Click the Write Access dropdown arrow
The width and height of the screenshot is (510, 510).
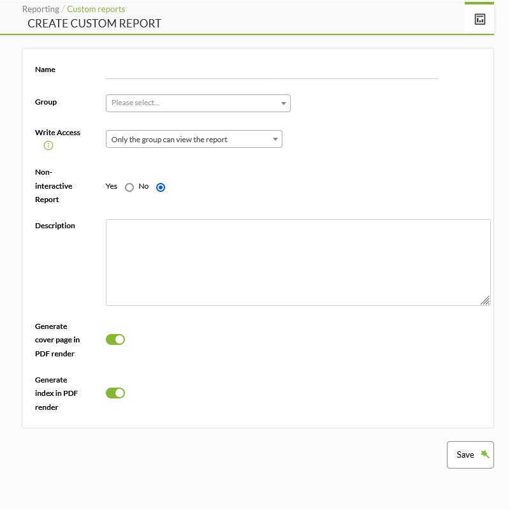click(x=275, y=139)
